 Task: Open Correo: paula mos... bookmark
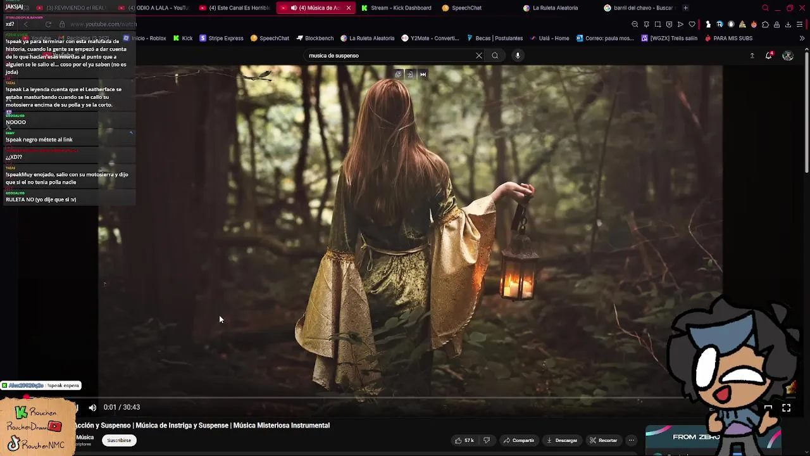tap(605, 38)
